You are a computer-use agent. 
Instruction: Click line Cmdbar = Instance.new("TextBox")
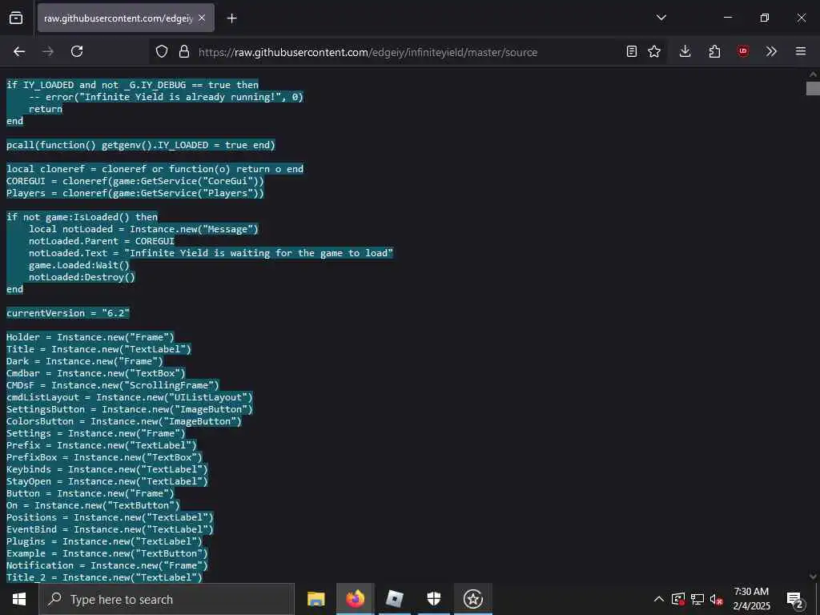coord(96,373)
